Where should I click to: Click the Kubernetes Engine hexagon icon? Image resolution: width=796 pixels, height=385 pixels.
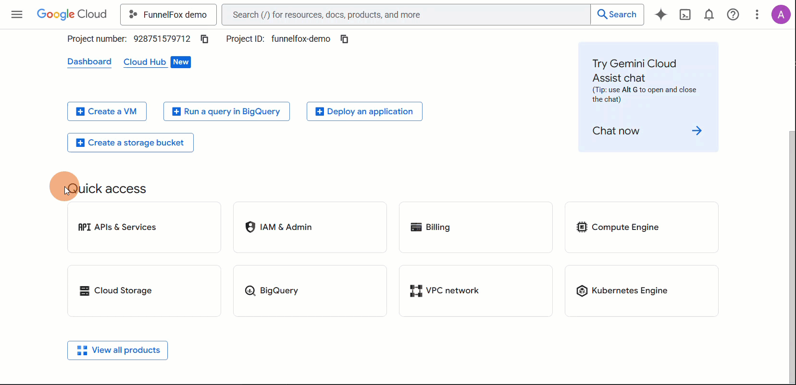pyautogui.click(x=582, y=291)
